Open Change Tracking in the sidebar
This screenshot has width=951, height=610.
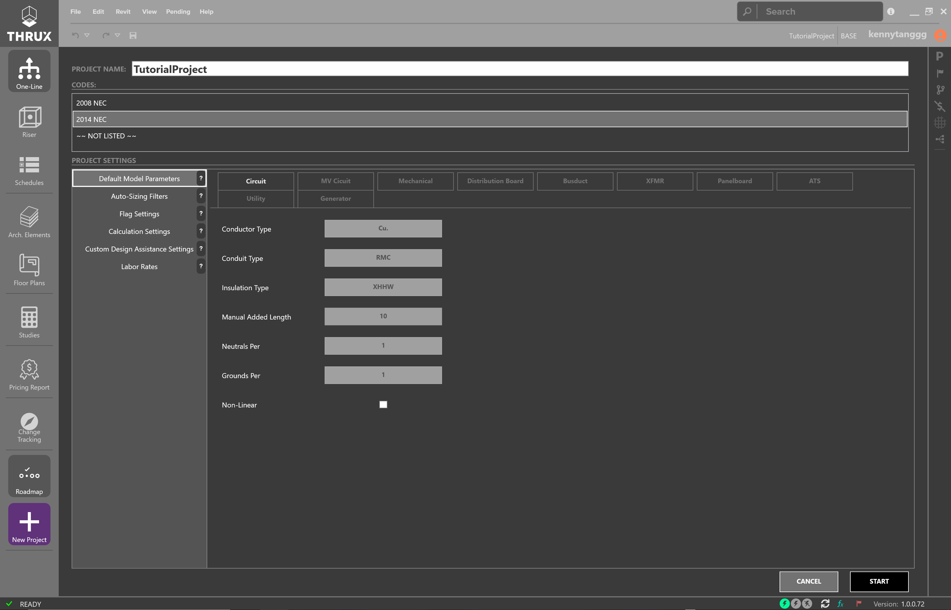pos(29,428)
